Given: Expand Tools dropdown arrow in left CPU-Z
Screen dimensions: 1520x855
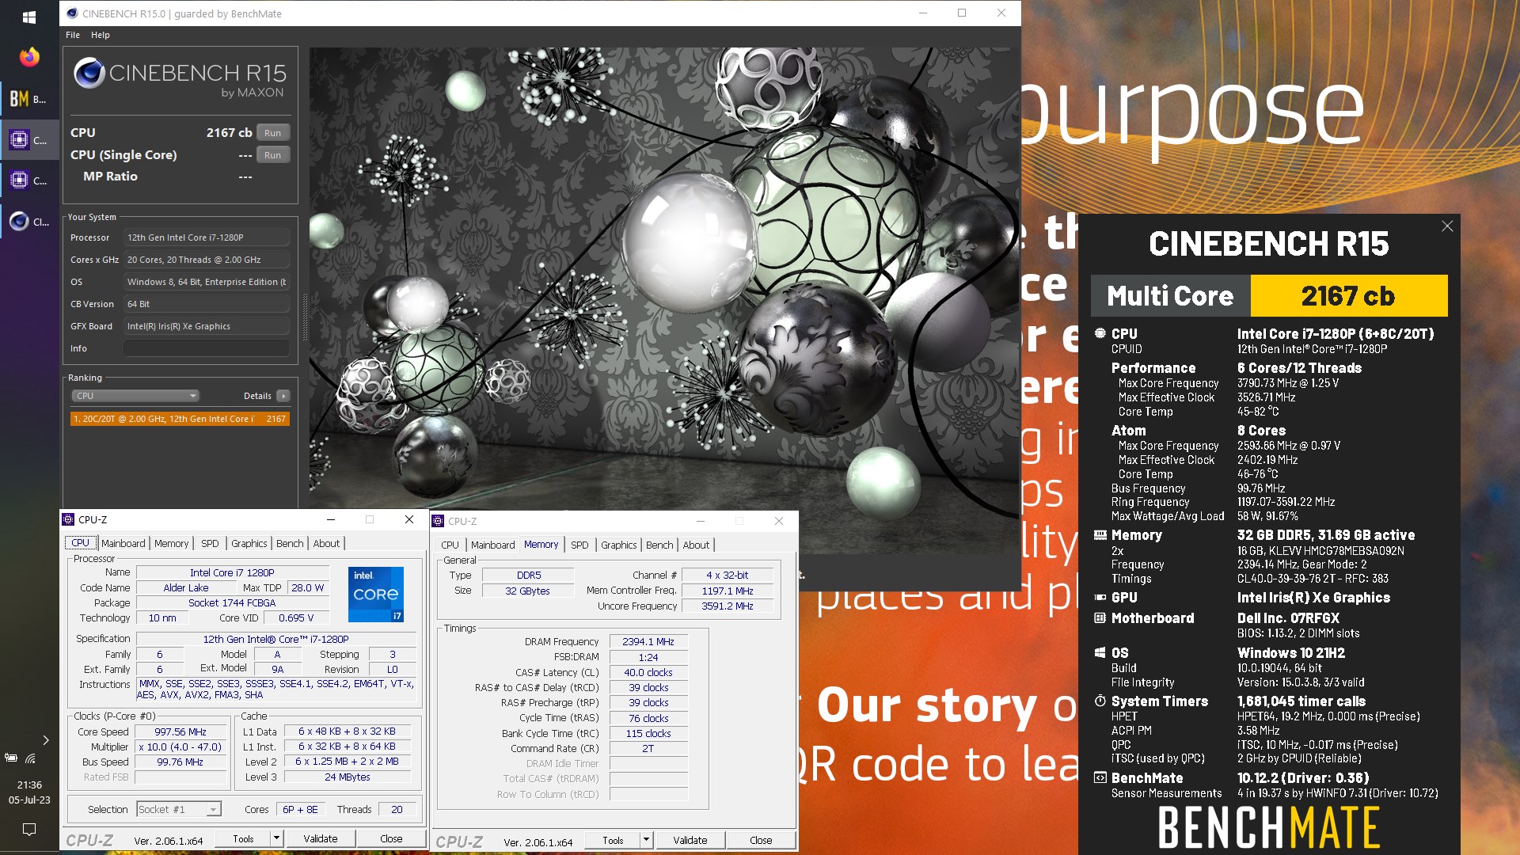Looking at the screenshot, I should pos(276,838).
